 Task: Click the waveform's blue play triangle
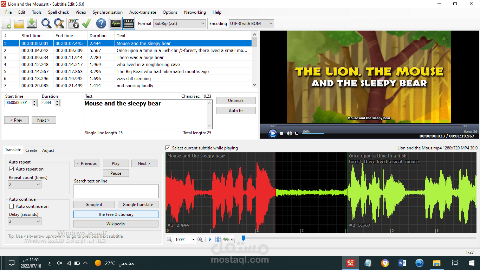pyautogui.click(x=210, y=239)
